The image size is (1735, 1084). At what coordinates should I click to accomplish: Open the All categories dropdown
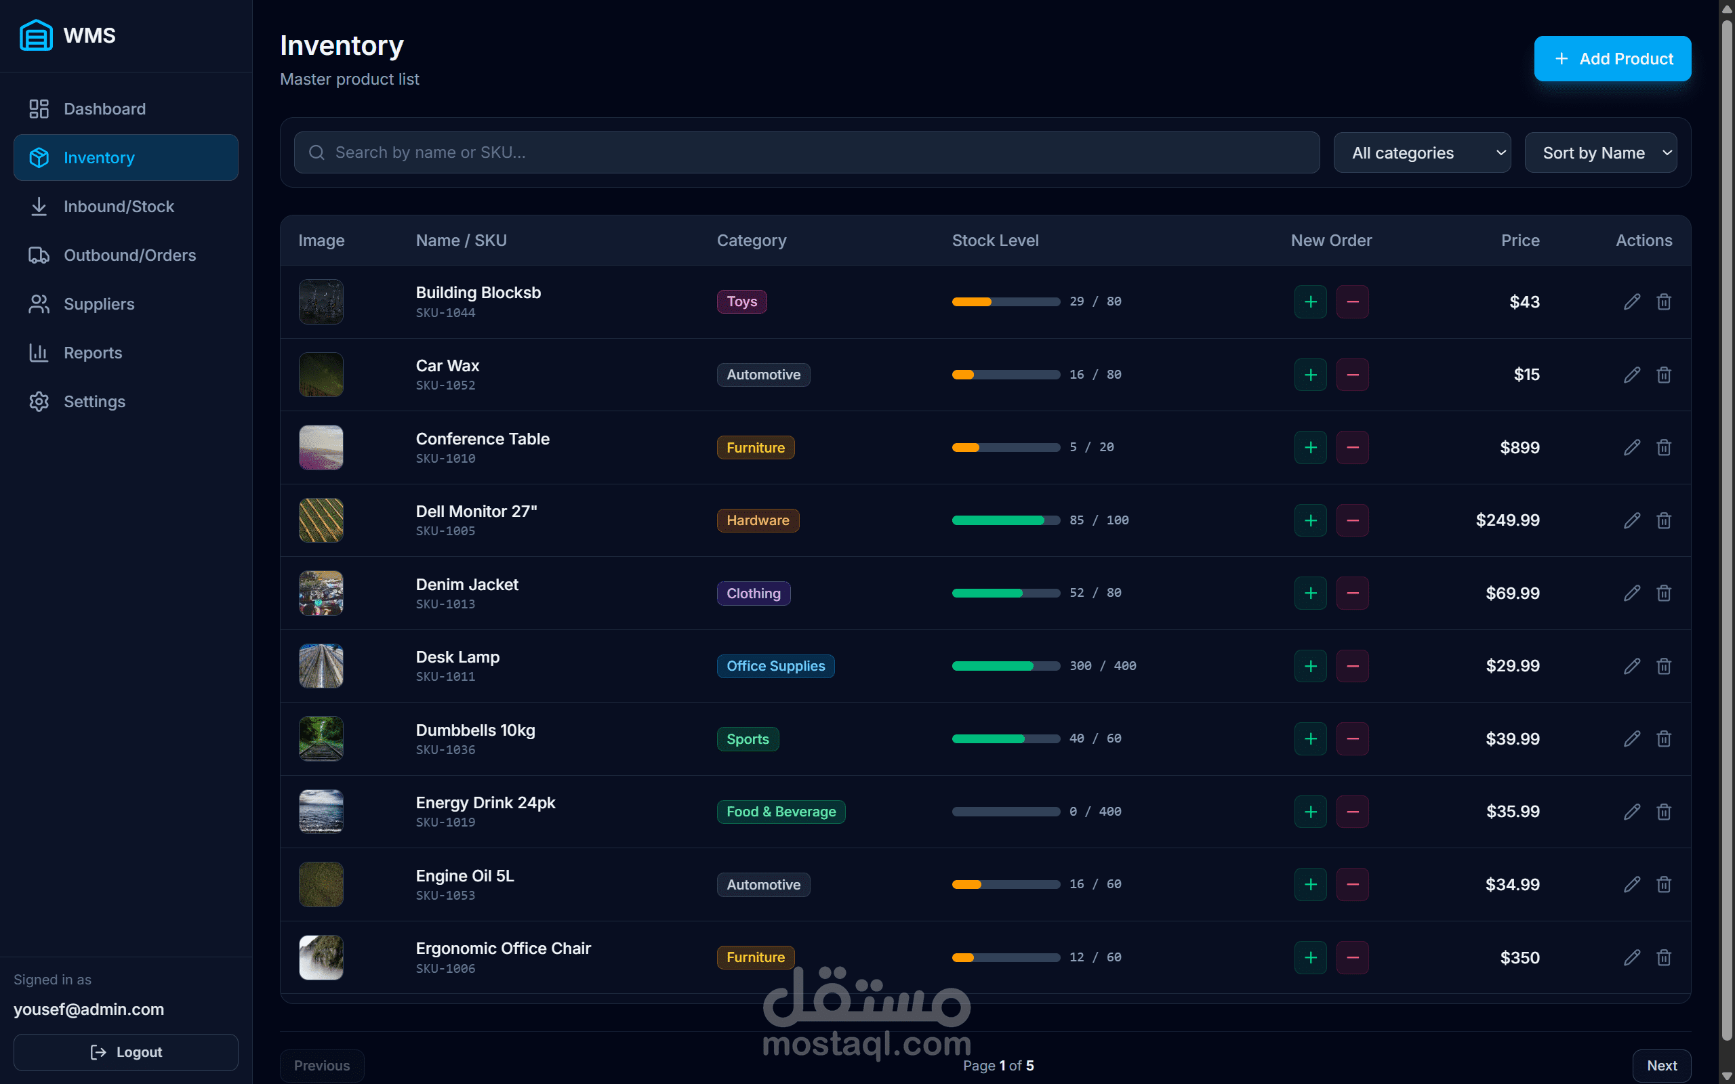[x=1422, y=152]
